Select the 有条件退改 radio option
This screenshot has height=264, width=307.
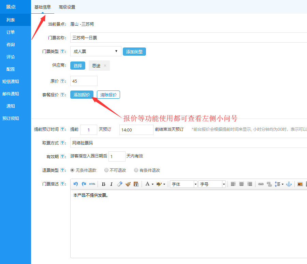point(136,170)
